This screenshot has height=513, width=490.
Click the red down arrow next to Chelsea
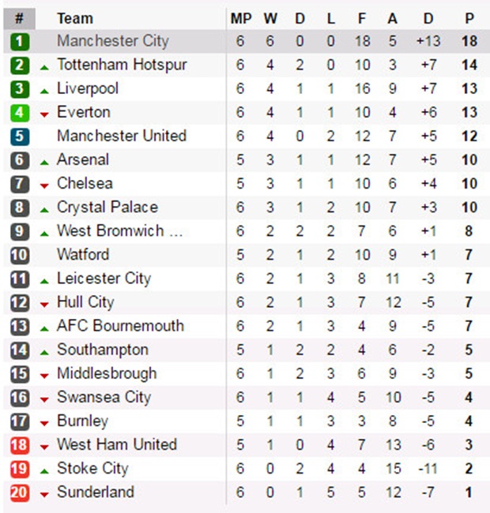[44, 185]
